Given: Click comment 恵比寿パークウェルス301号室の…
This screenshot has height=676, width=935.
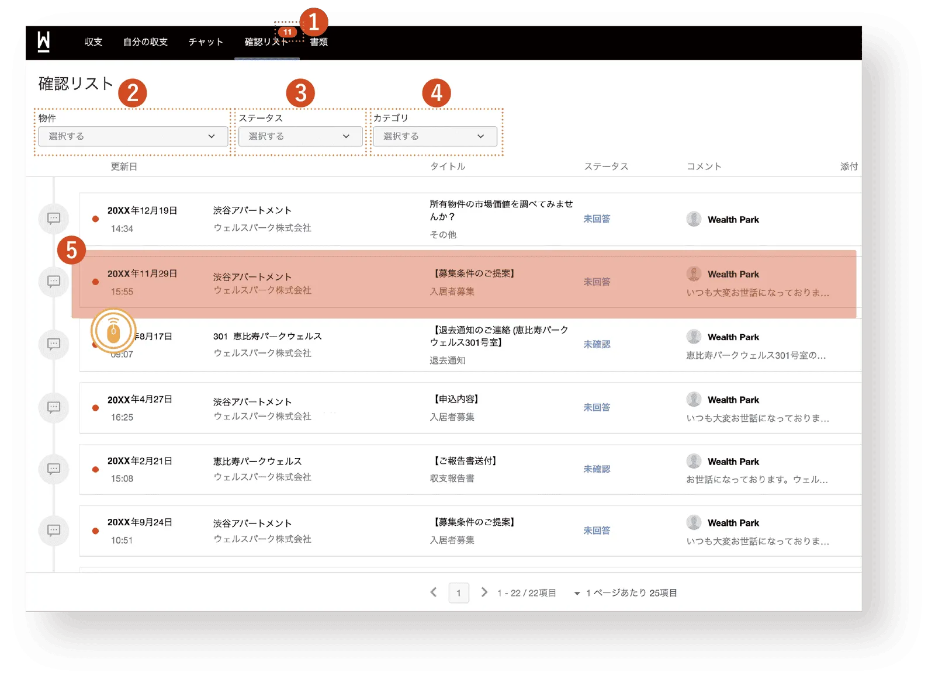Looking at the screenshot, I should (756, 355).
